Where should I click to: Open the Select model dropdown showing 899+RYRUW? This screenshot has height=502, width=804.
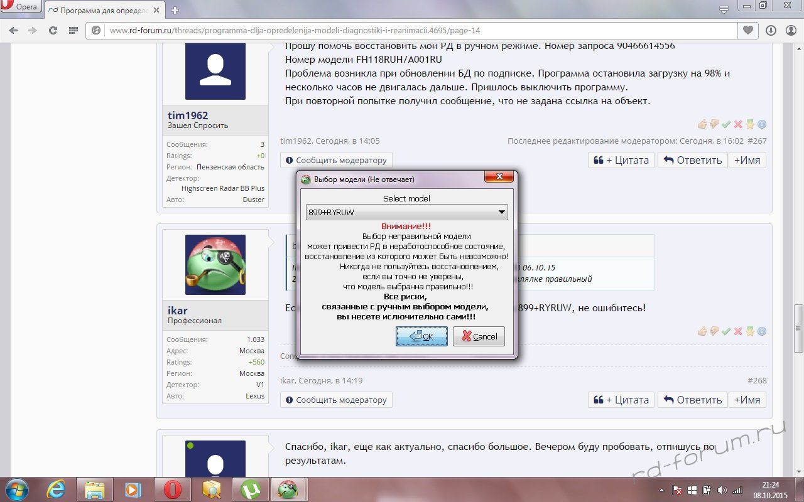pyautogui.click(x=406, y=212)
